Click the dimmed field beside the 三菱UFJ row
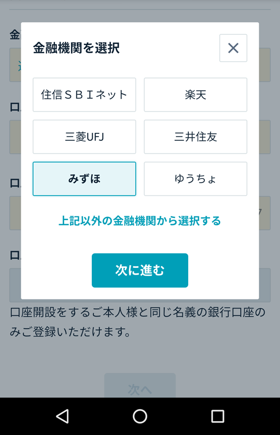Image resolution: width=280 pixels, height=435 pixels. 265,137
